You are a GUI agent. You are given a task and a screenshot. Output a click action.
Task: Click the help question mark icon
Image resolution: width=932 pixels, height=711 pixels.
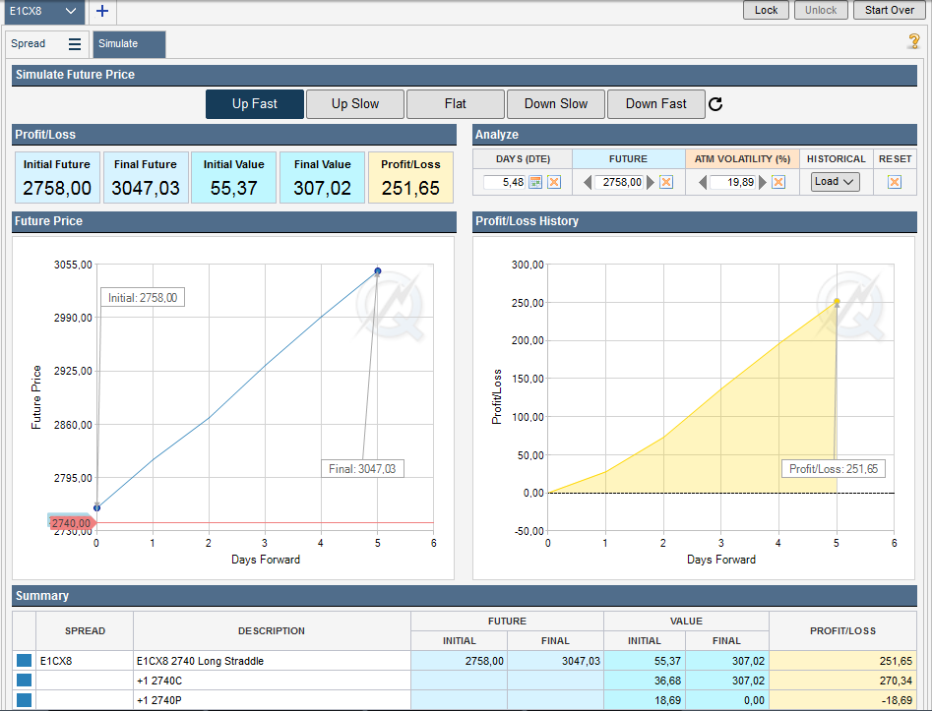913,41
